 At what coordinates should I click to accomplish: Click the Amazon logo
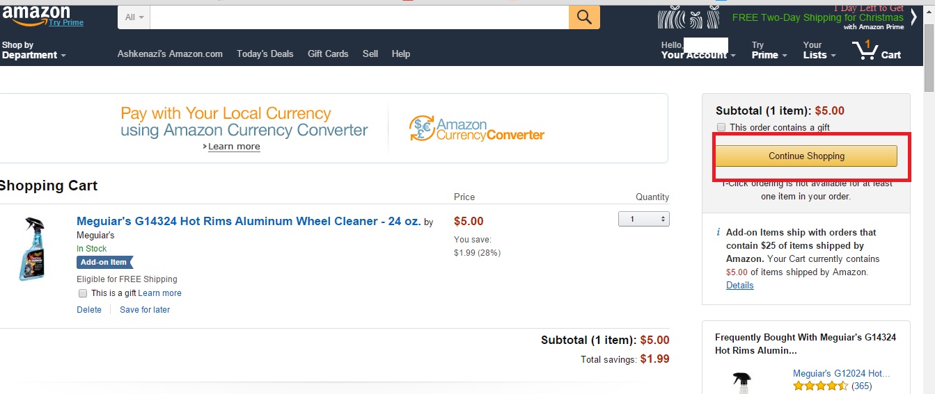[36, 15]
